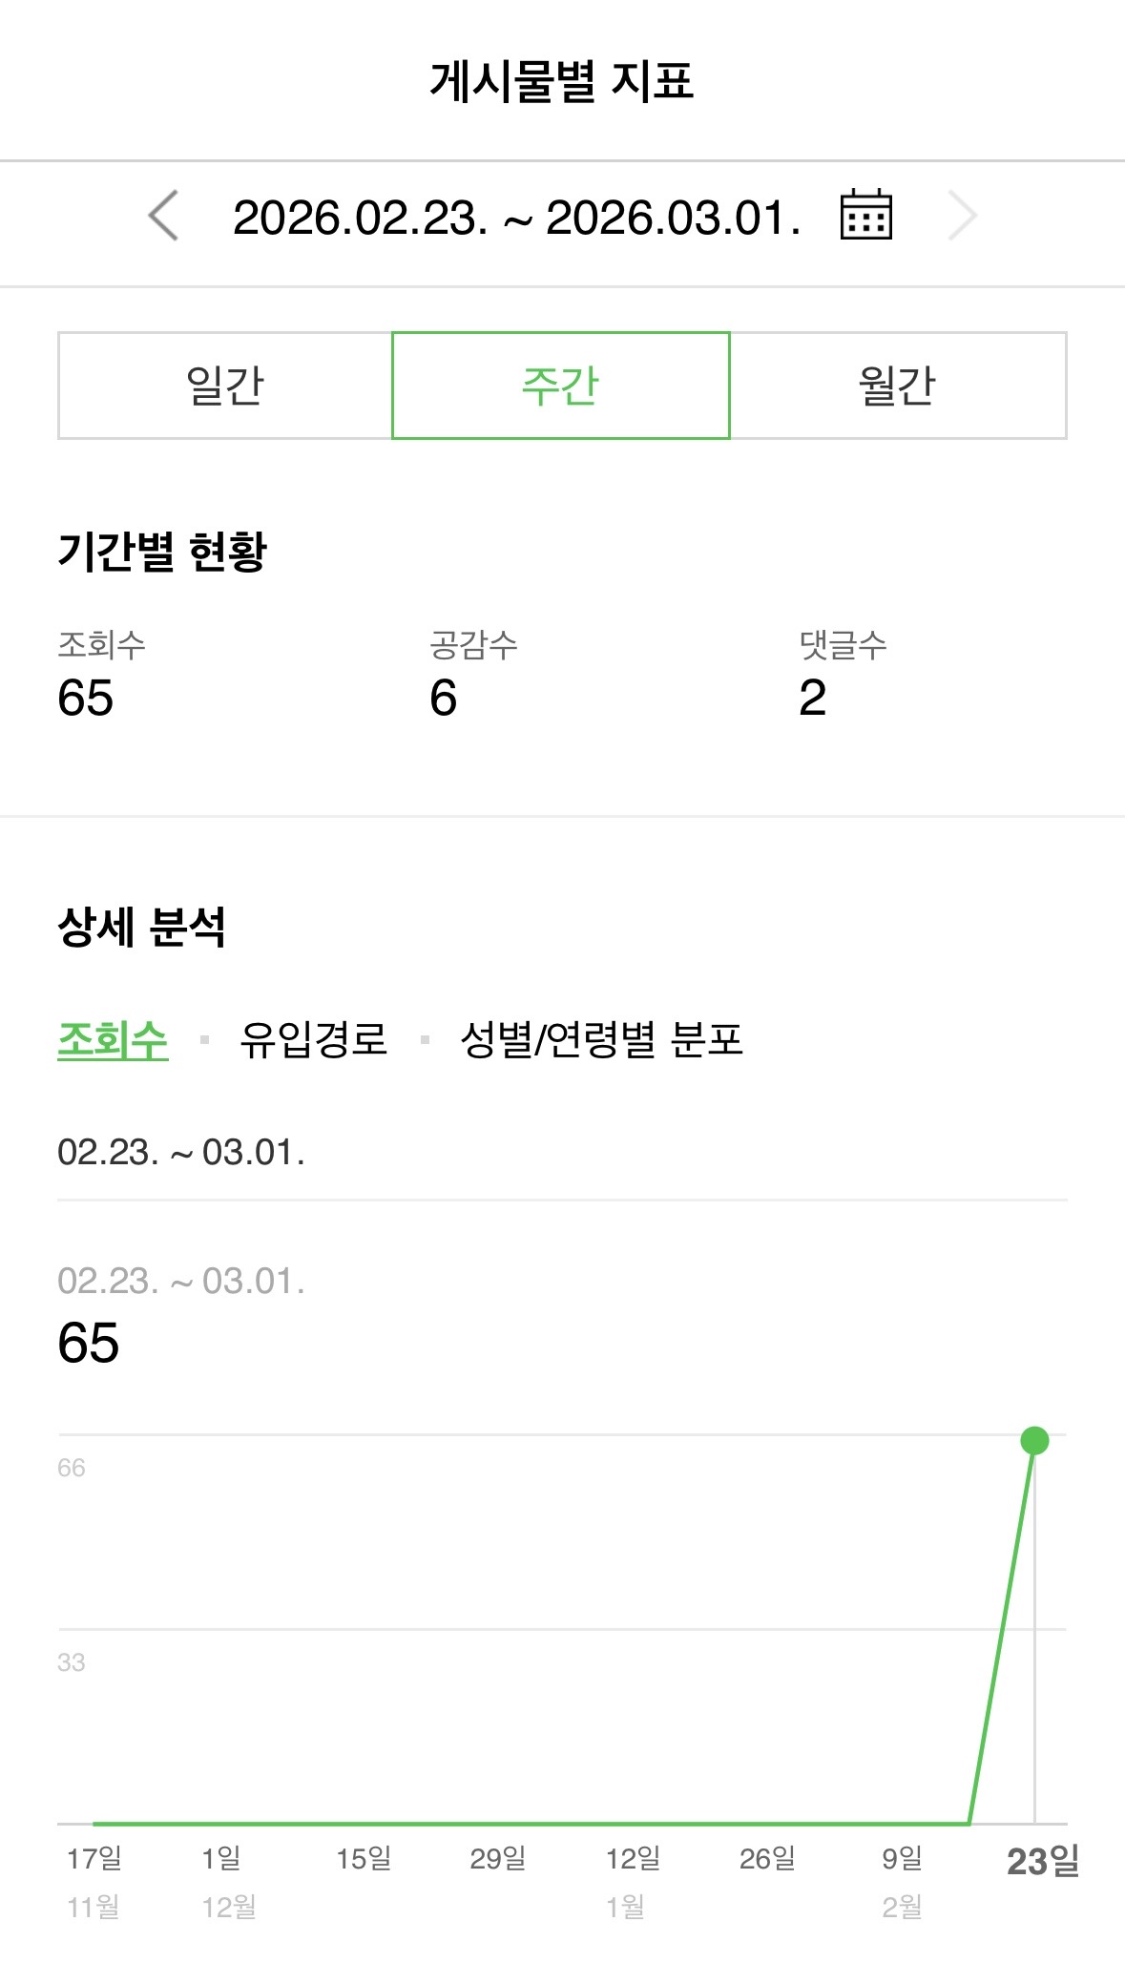Select the 29일 axis label

tap(498, 1859)
